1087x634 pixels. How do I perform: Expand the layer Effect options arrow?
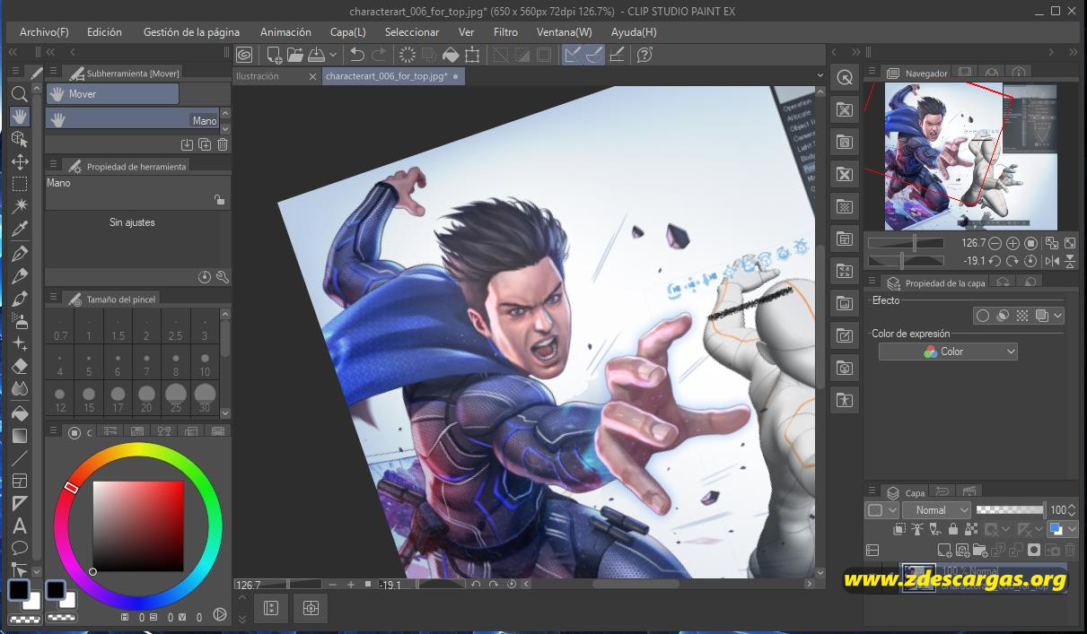[x=1058, y=316]
